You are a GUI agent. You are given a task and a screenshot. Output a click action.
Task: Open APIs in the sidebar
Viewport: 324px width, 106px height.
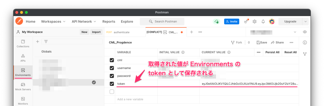click(23, 58)
